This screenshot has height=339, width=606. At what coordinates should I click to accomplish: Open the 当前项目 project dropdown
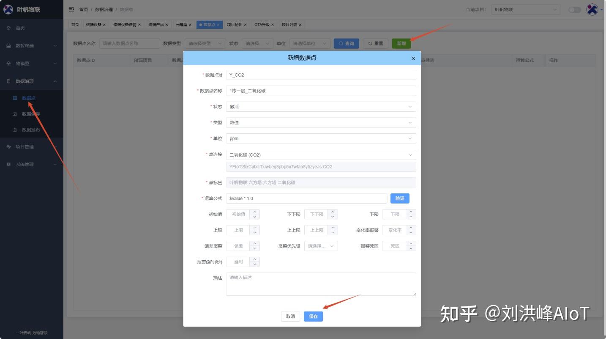[x=526, y=10]
